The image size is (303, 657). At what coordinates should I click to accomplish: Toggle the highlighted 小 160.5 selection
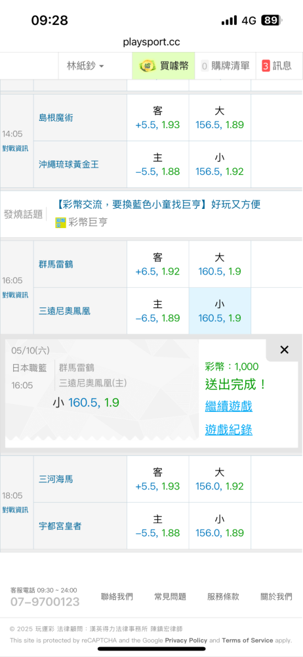pos(220,311)
